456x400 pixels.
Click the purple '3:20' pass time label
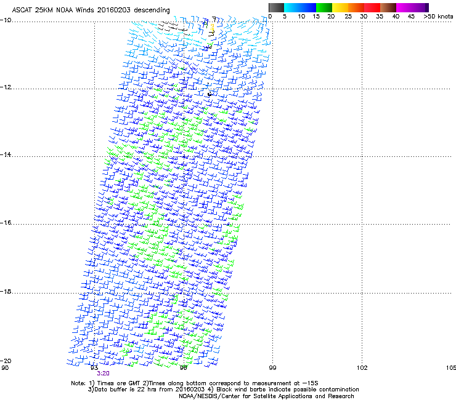(104, 374)
